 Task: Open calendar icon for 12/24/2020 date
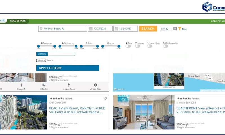click(116, 29)
